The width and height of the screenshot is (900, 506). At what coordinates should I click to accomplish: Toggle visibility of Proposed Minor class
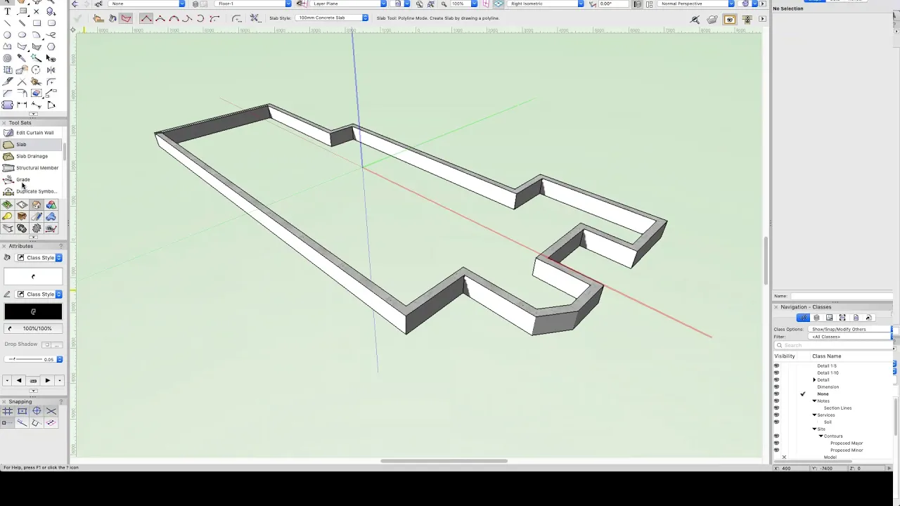pos(776,450)
